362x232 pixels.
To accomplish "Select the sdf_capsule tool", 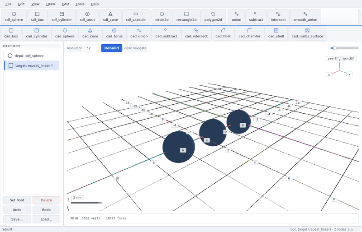I will click(x=136, y=17).
